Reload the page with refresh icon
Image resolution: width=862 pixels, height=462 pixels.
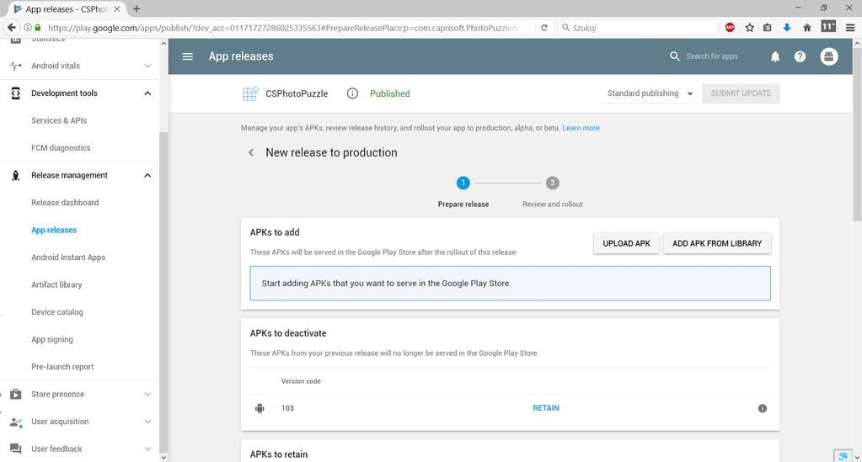(x=543, y=28)
